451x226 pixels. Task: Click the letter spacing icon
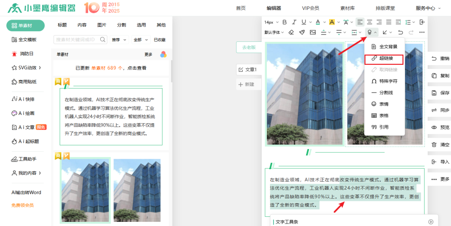pyautogui.click(x=346, y=22)
